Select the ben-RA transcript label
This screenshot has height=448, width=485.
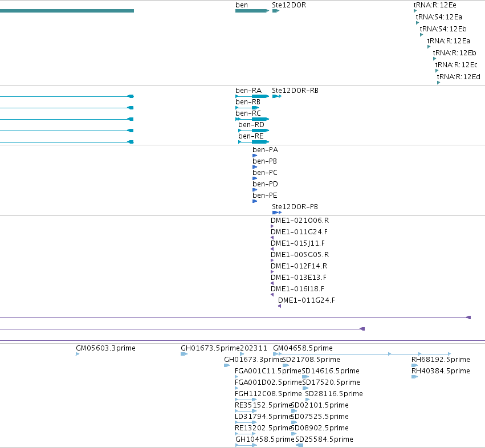(x=248, y=91)
